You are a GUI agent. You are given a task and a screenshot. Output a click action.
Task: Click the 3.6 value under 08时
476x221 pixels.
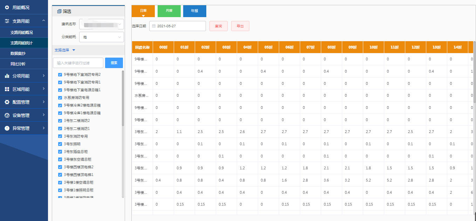tap(327, 180)
